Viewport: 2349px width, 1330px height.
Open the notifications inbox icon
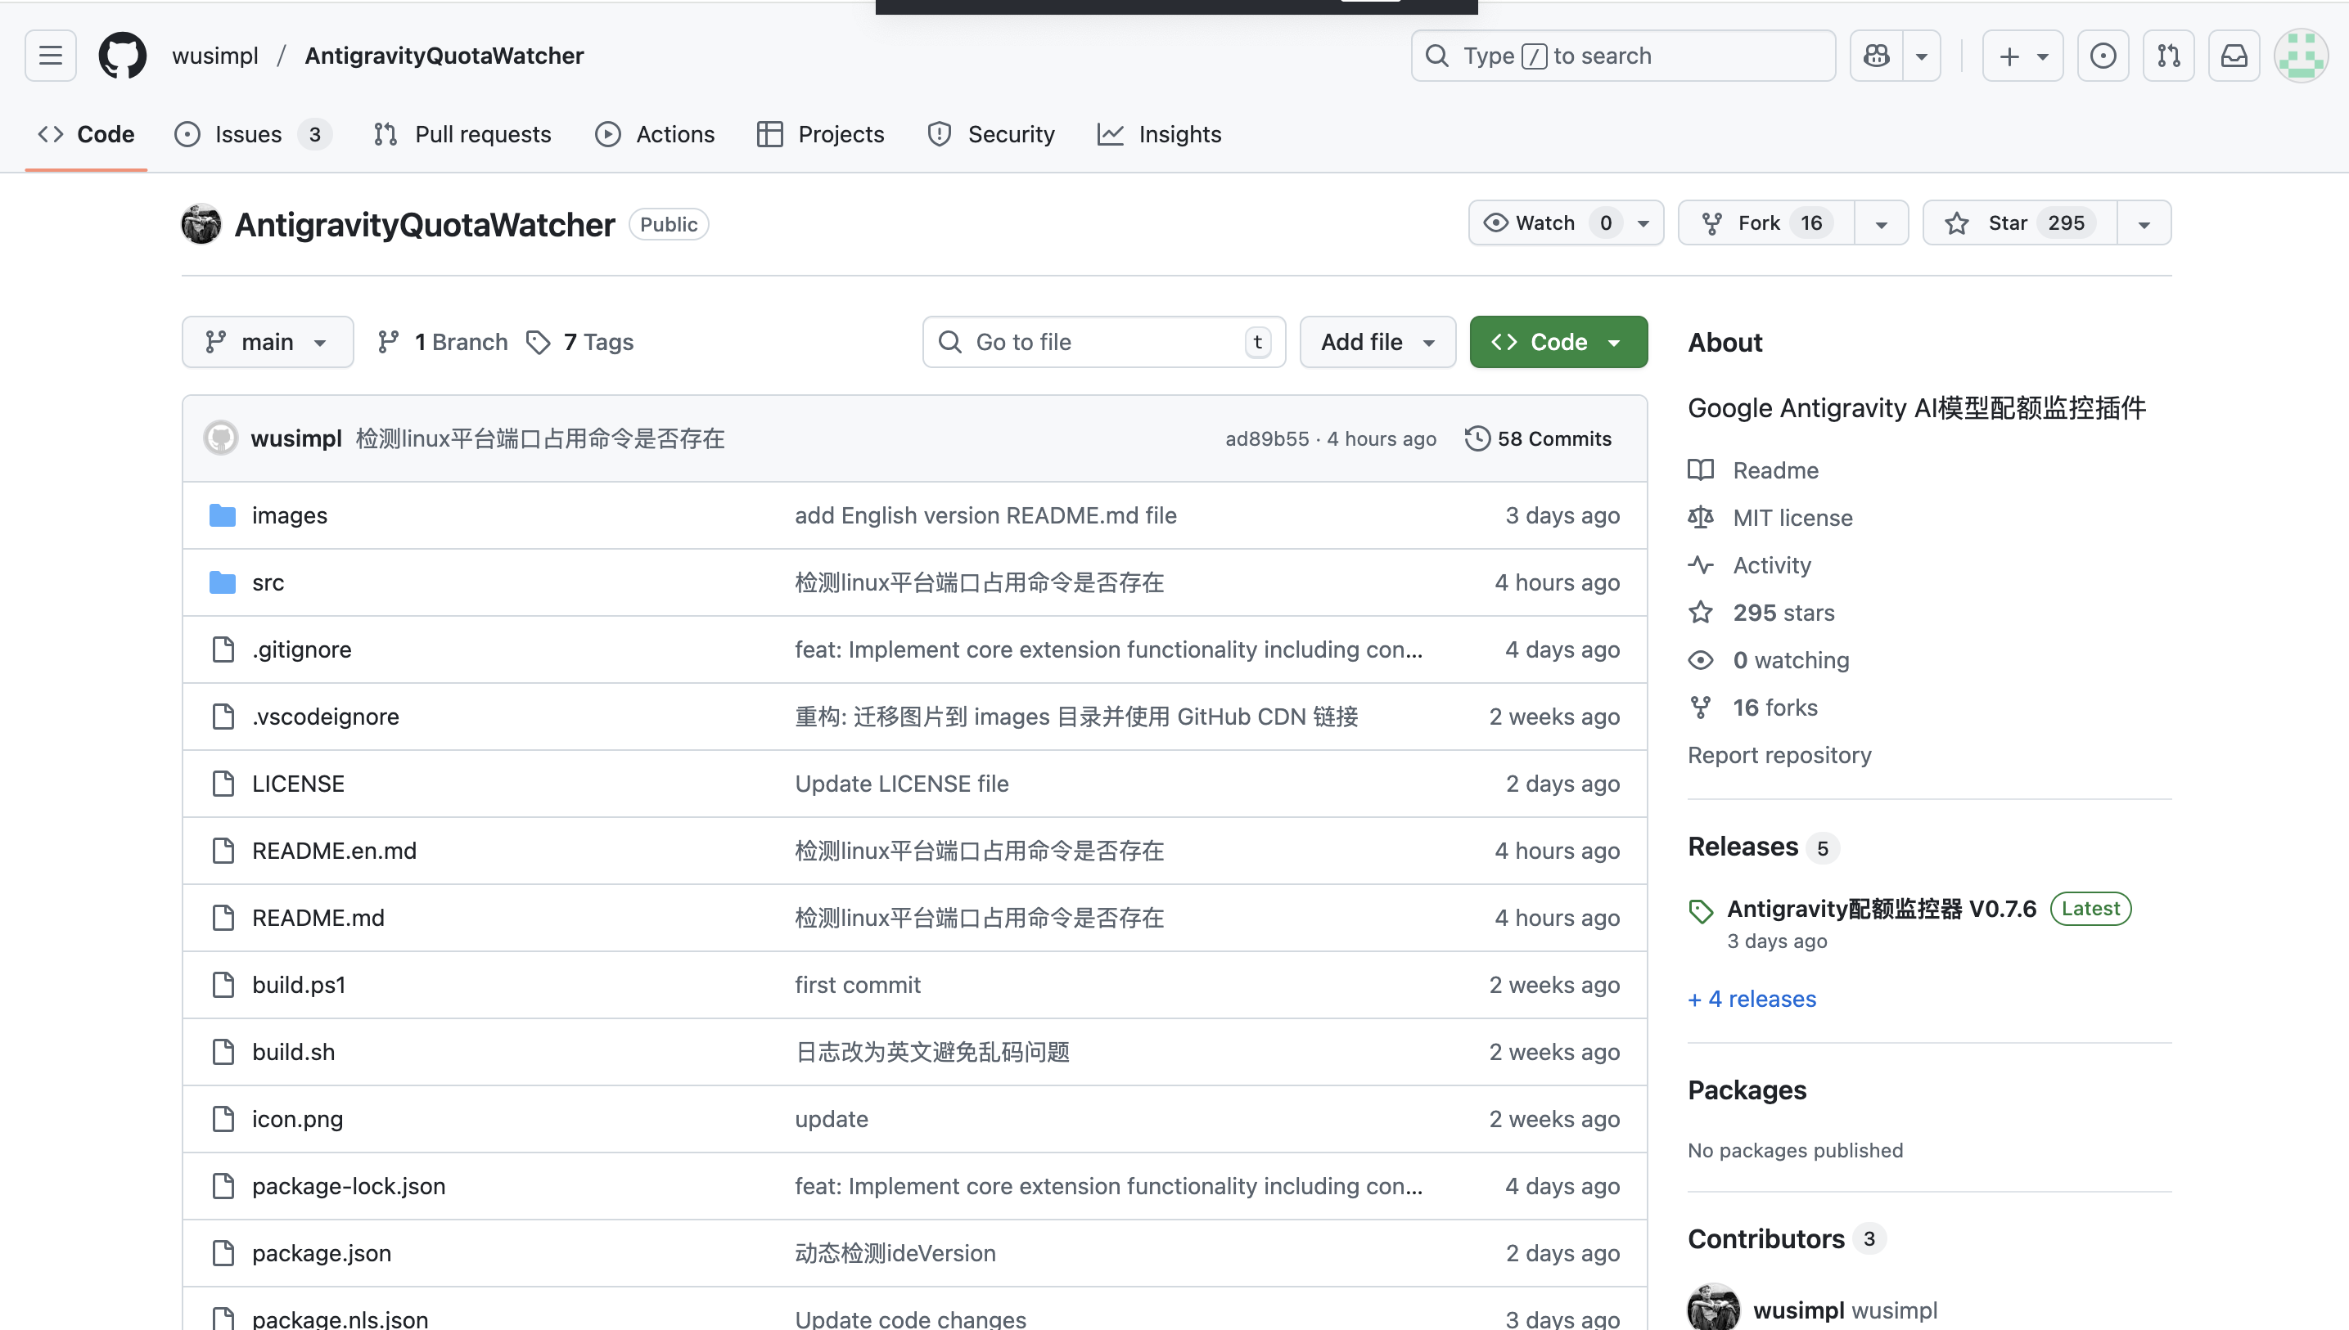point(2234,56)
